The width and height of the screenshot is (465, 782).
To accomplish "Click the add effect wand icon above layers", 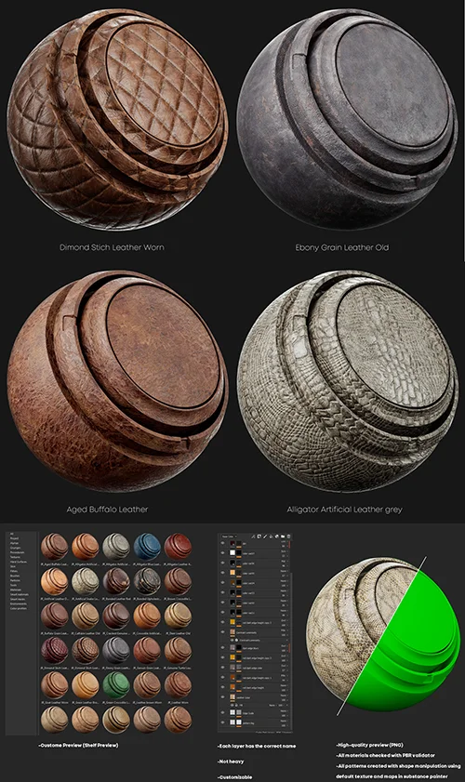I will 253,537.
